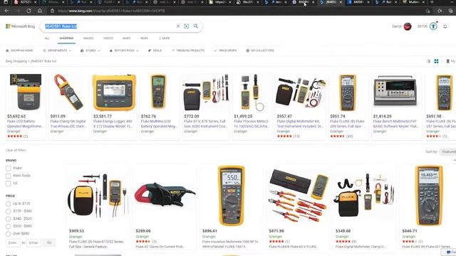The width and height of the screenshot is (456, 256).
Task: Click the $349.68 product price
Action: pyautogui.click(x=343, y=231)
